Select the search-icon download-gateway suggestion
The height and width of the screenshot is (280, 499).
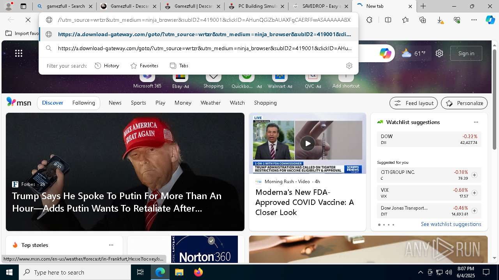(x=198, y=48)
